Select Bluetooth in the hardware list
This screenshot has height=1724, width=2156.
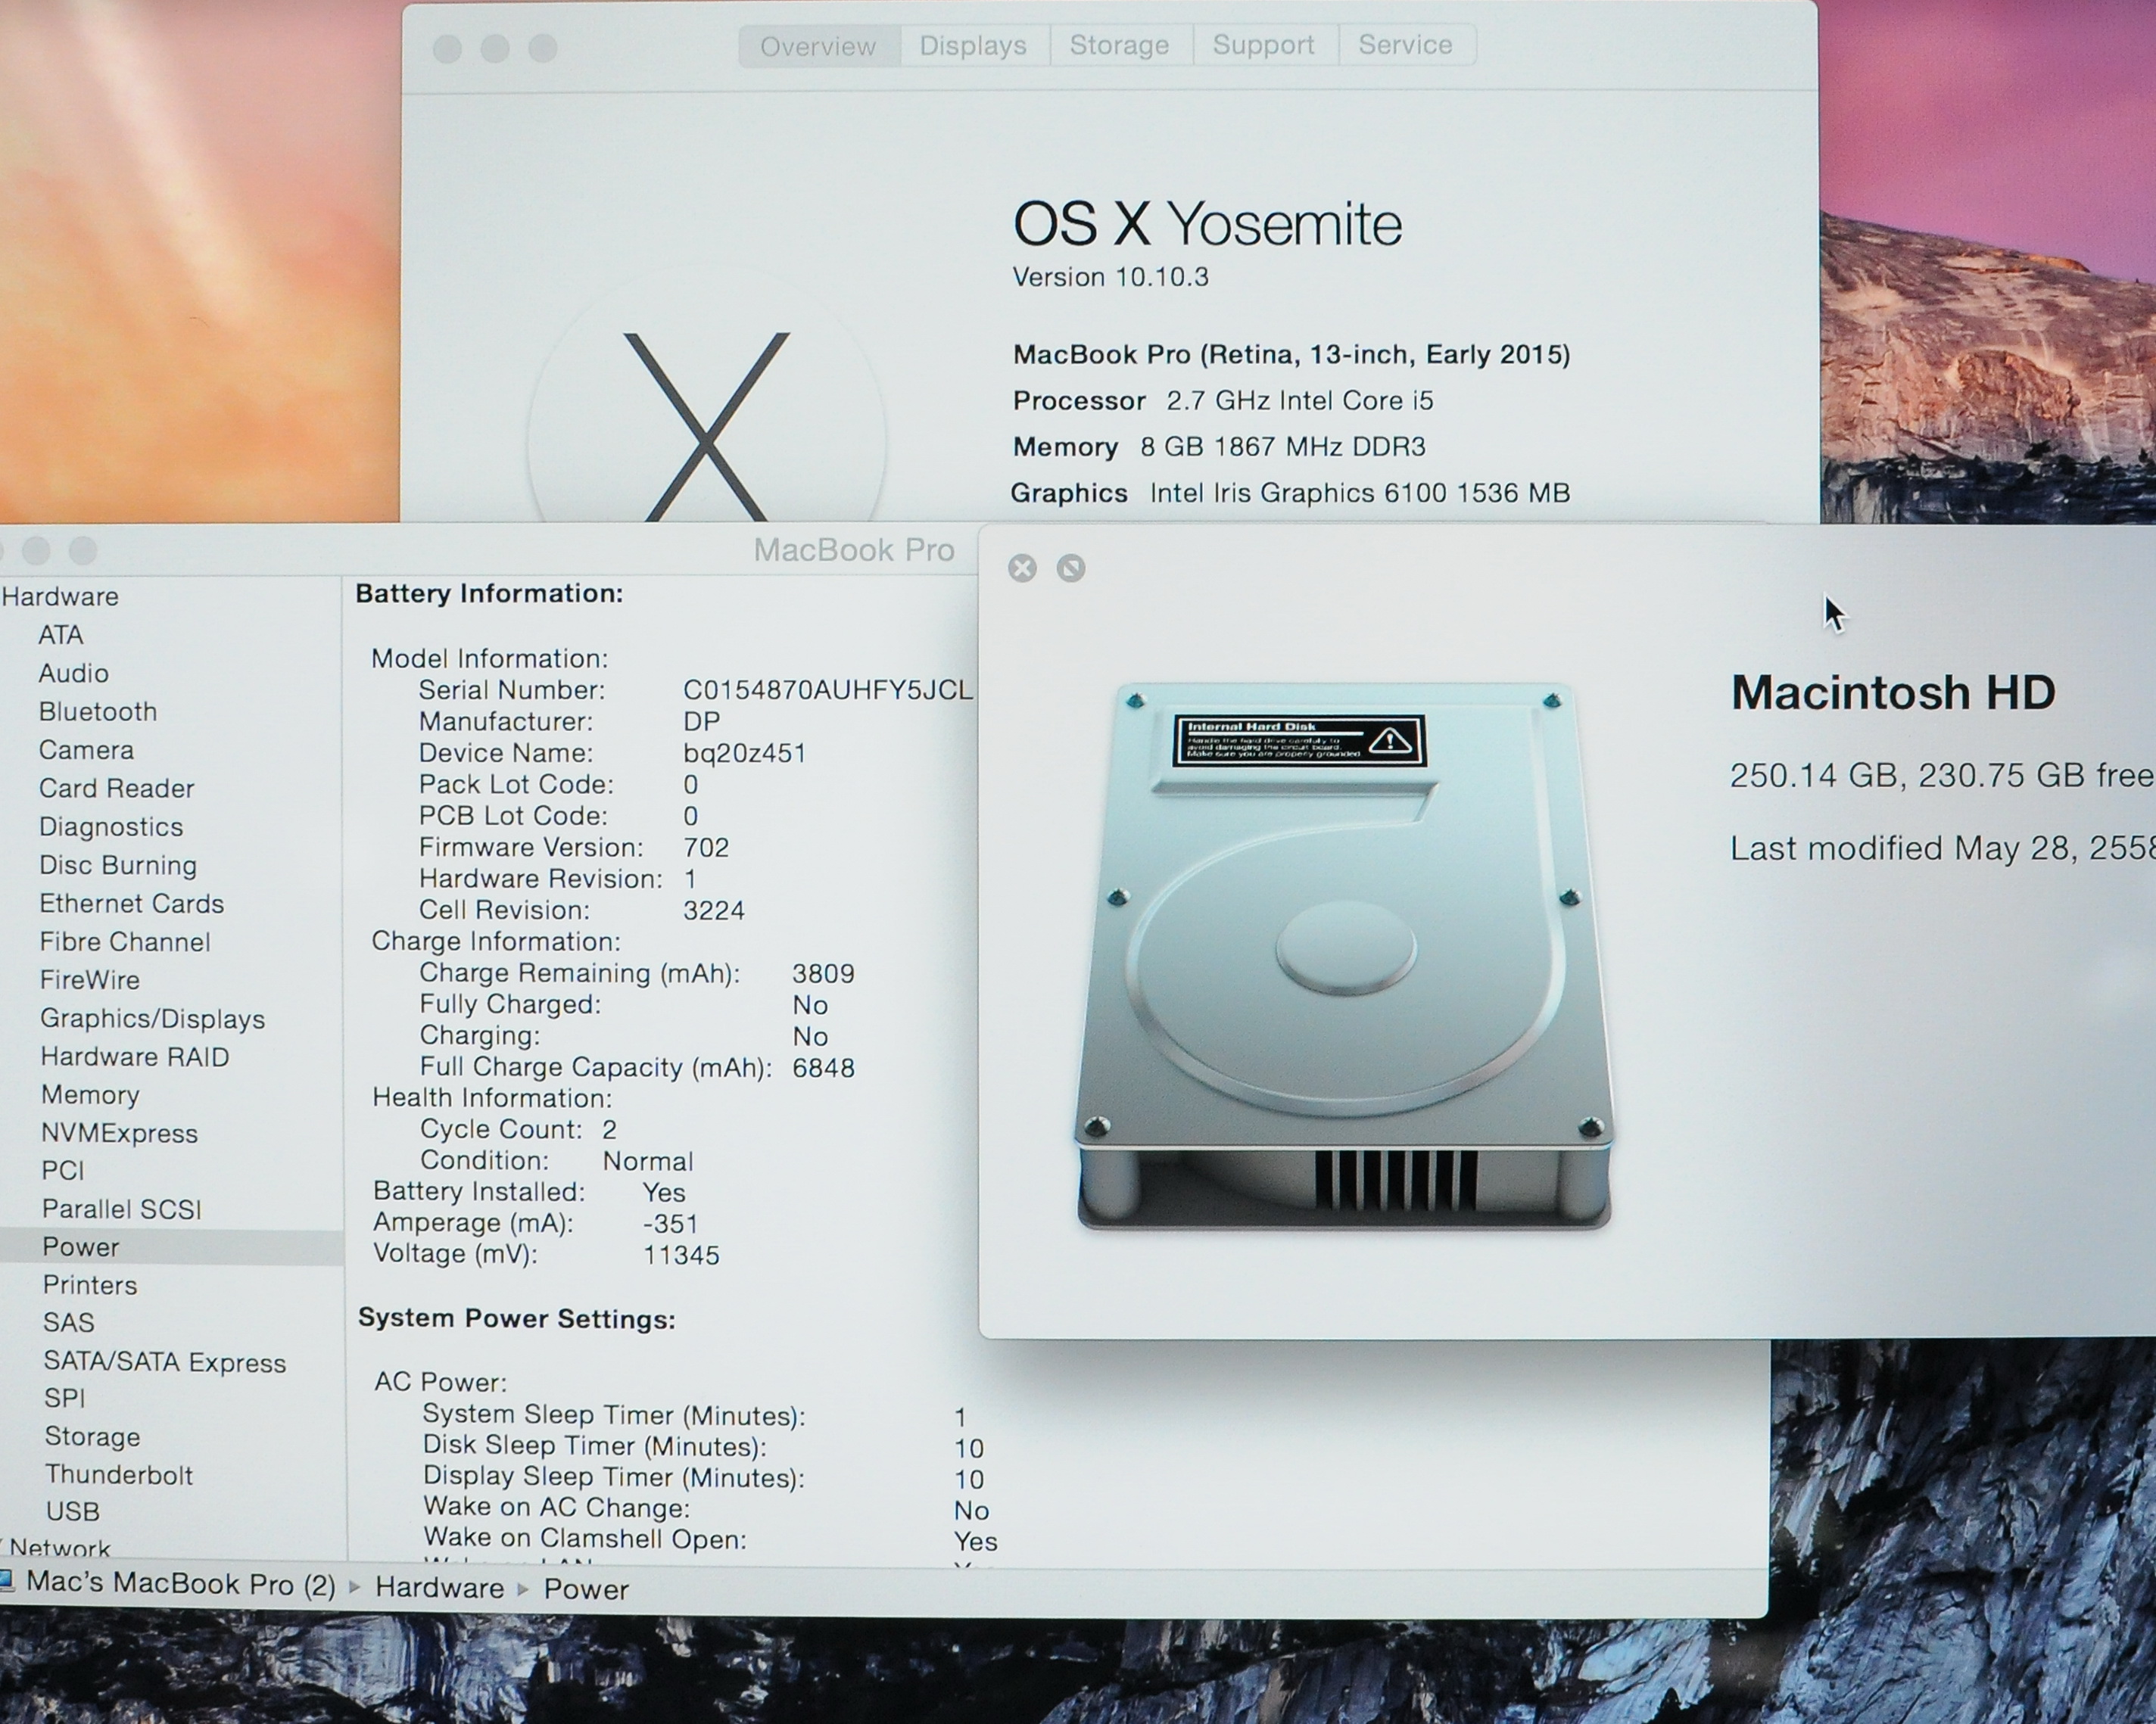point(98,711)
